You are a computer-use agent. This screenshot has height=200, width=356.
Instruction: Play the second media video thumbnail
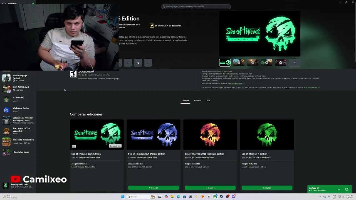click(x=239, y=62)
